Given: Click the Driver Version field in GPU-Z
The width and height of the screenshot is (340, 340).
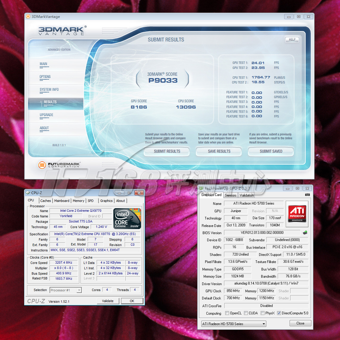Looking at the screenshot, I should (266, 283).
